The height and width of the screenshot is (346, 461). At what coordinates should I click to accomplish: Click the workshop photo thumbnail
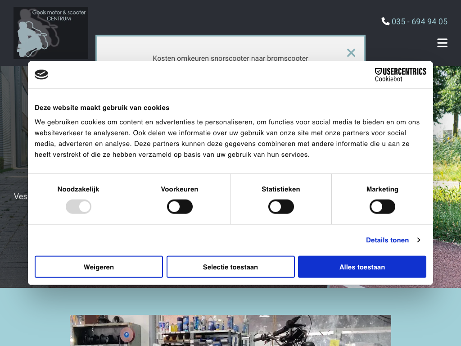click(230, 330)
